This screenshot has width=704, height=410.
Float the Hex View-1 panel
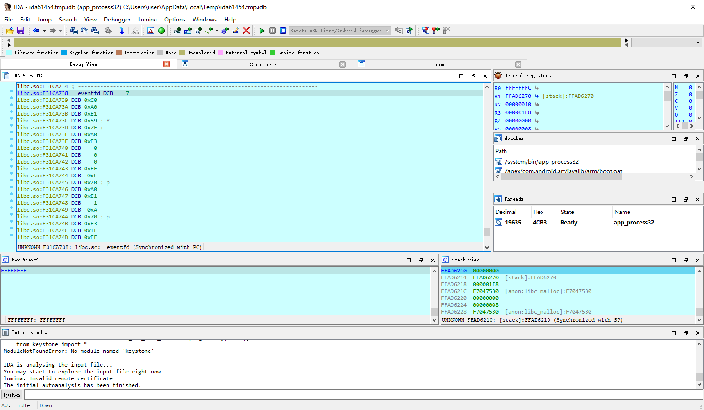tap(421, 260)
